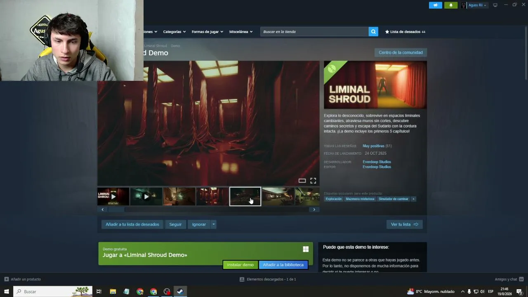528x297 pixels.
Task: Click the ESP input language indicator
Action: point(491,292)
